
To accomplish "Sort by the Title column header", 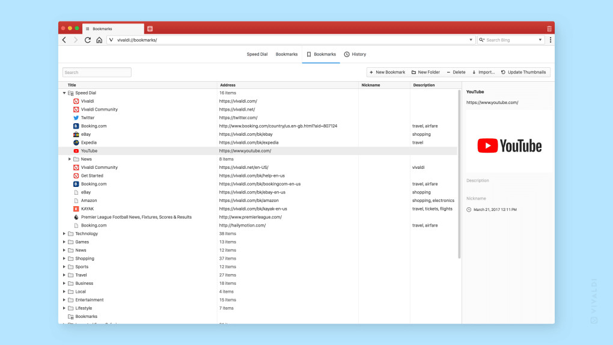I will coord(72,85).
